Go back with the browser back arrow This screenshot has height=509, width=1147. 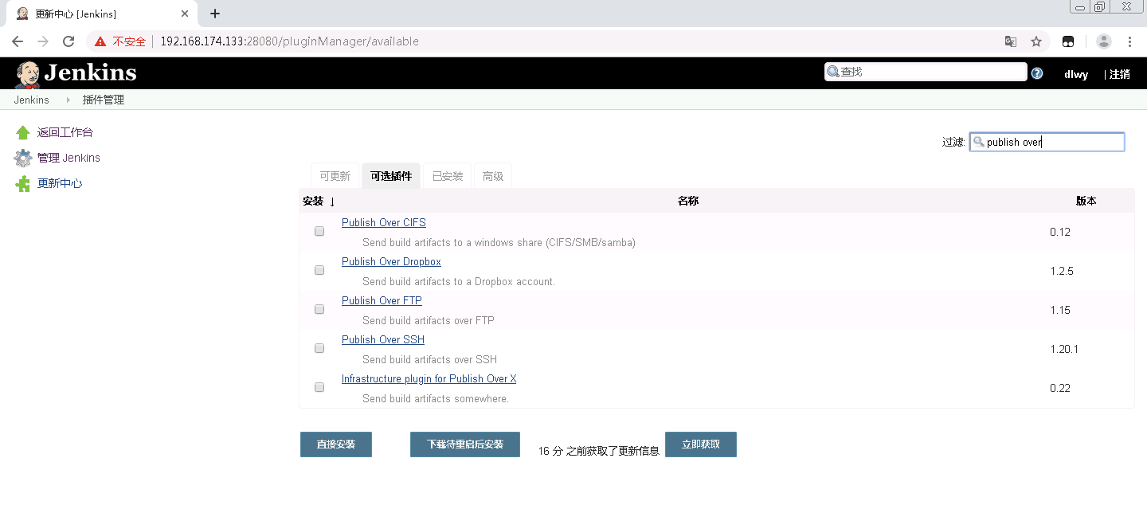[18, 41]
